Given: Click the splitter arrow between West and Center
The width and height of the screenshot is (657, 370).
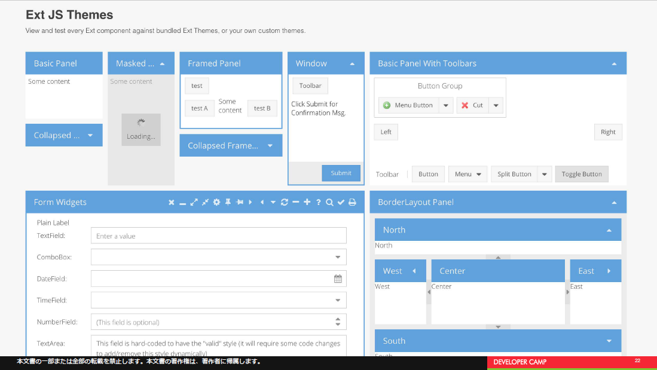Looking at the screenshot, I should click(429, 292).
